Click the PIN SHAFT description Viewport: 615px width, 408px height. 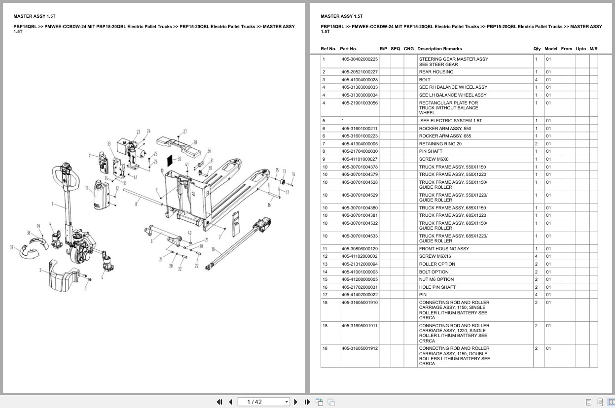point(431,151)
